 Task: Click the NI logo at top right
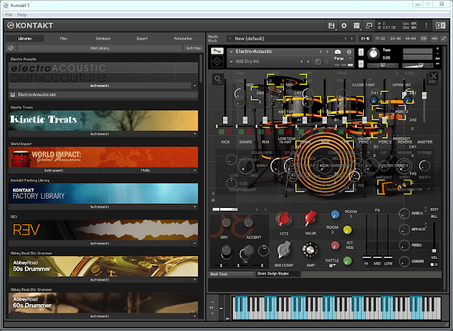[440, 25]
